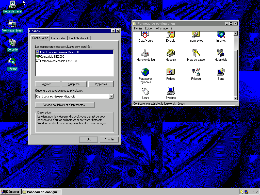Switch to the Contrôle d'accès tab
260x195 pixels.
pos(79,38)
